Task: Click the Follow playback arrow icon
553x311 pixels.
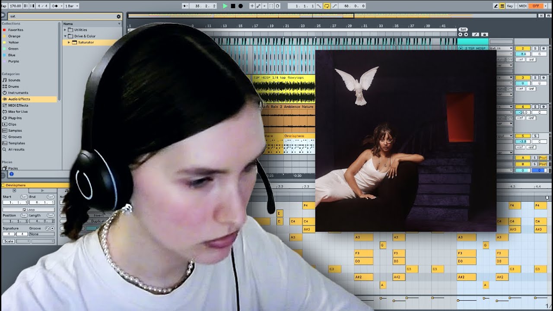Action: click(x=185, y=6)
